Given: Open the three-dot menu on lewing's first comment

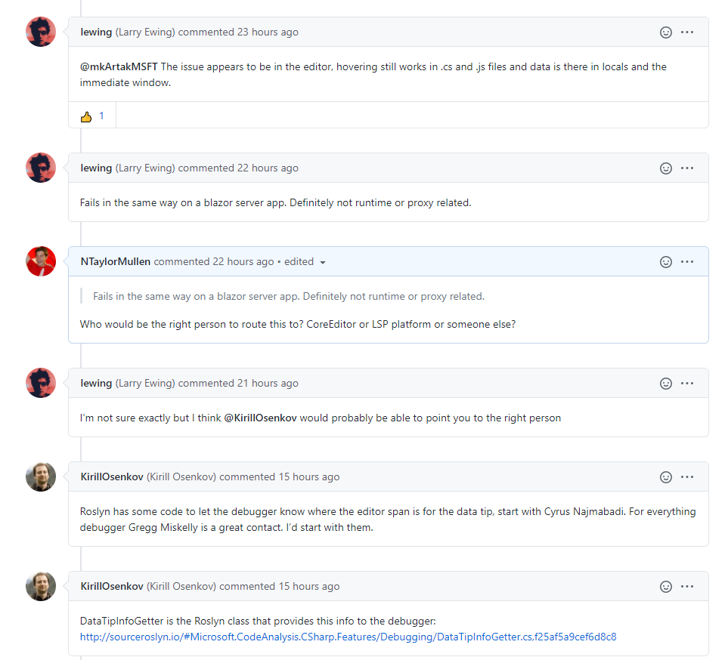Looking at the screenshot, I should [687, 32].
